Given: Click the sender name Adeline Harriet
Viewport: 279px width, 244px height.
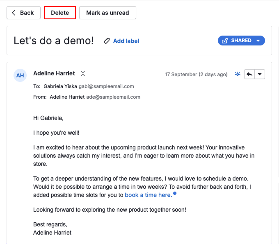Looking at the screenshot, I should point(54,73).
